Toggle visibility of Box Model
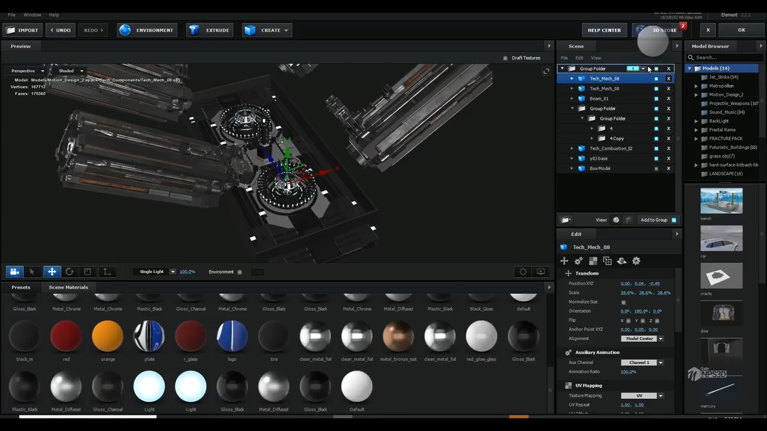767x431 pixels. pyautogui.click(x=656, y=169)
